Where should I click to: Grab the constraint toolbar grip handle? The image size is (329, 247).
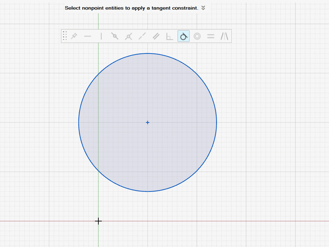(65, 36)
